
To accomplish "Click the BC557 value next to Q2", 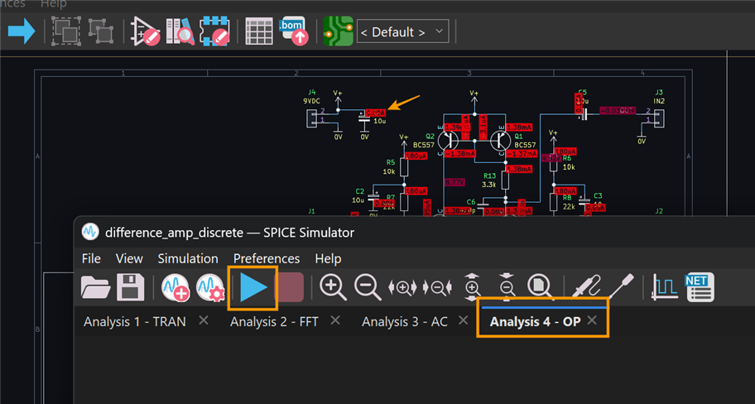I will [424, 145].
